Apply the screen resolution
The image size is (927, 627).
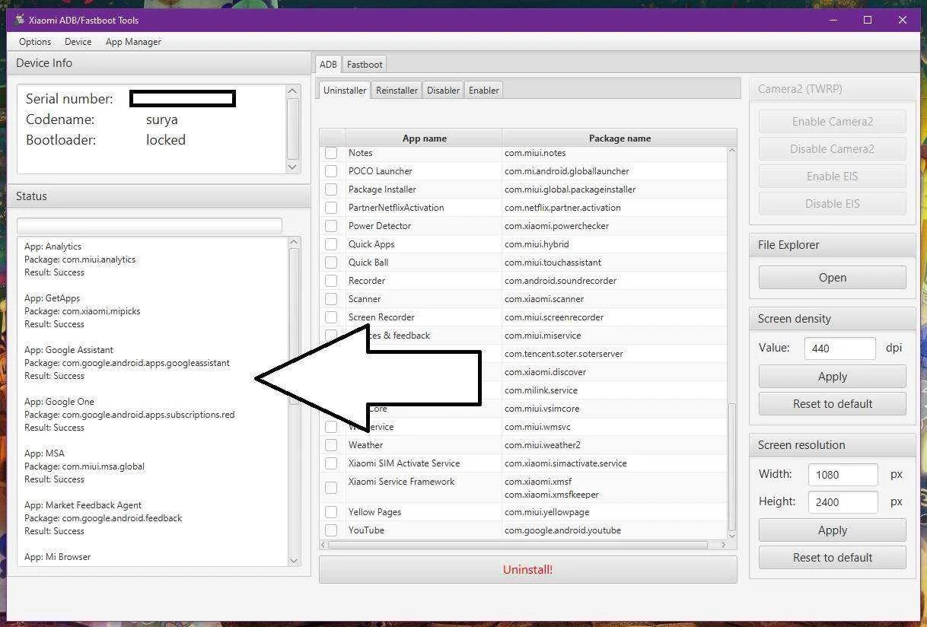tap(832, 530)
